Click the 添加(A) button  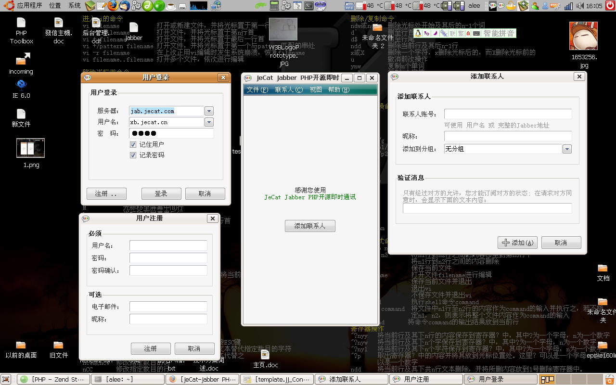(517, 243)
